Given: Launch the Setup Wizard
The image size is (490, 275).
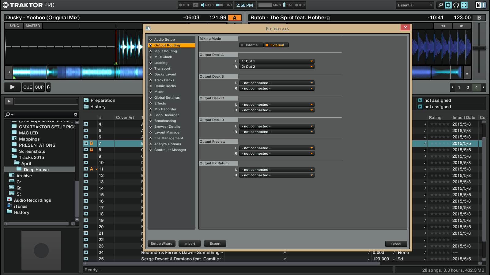Looking at the screenshot, I should [162, 244].
